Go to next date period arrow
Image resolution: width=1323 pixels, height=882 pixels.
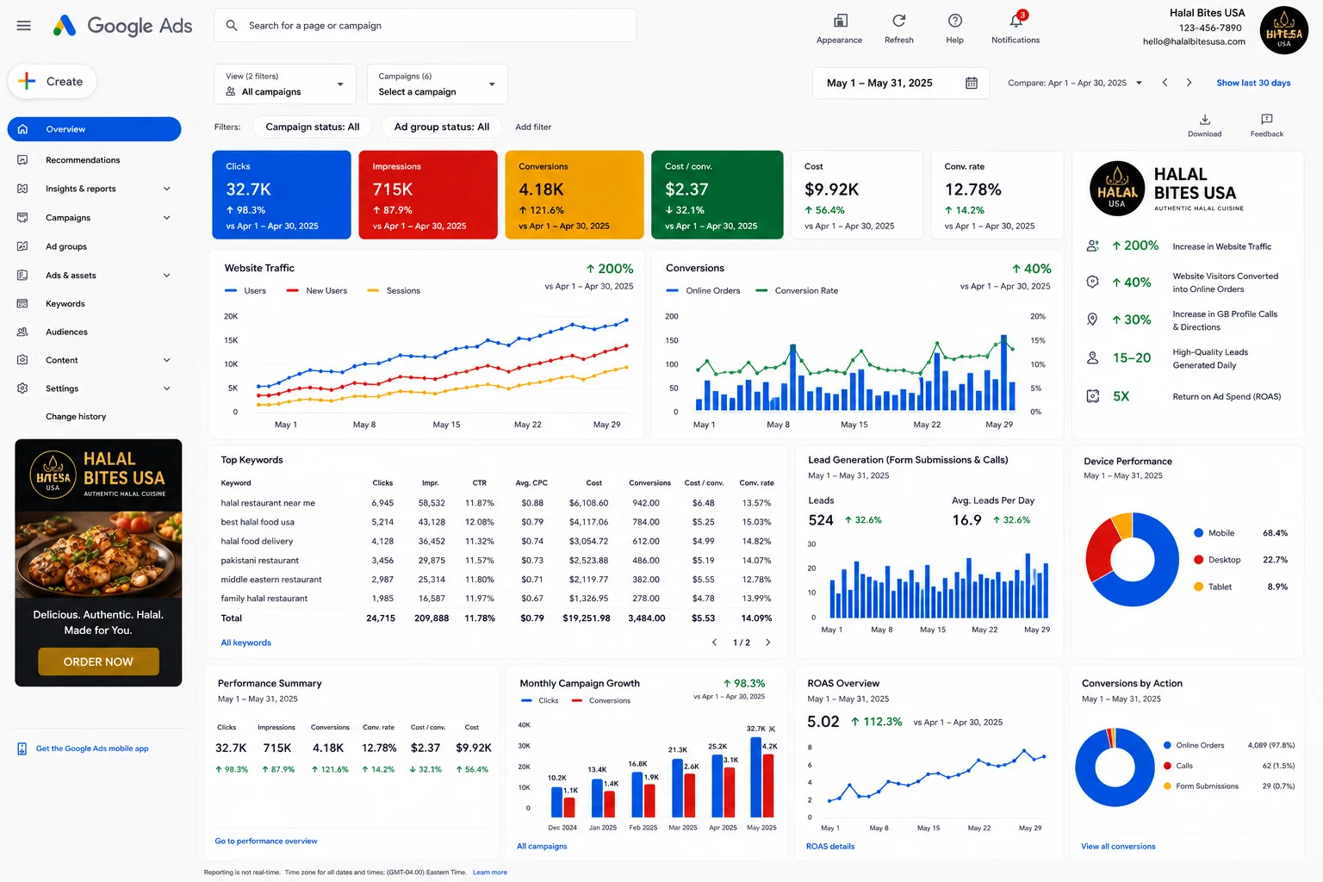[1189, 83]
